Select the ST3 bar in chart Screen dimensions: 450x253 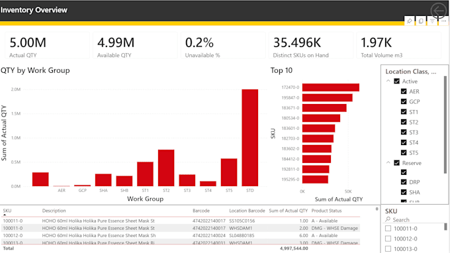[x=187, y=180]
